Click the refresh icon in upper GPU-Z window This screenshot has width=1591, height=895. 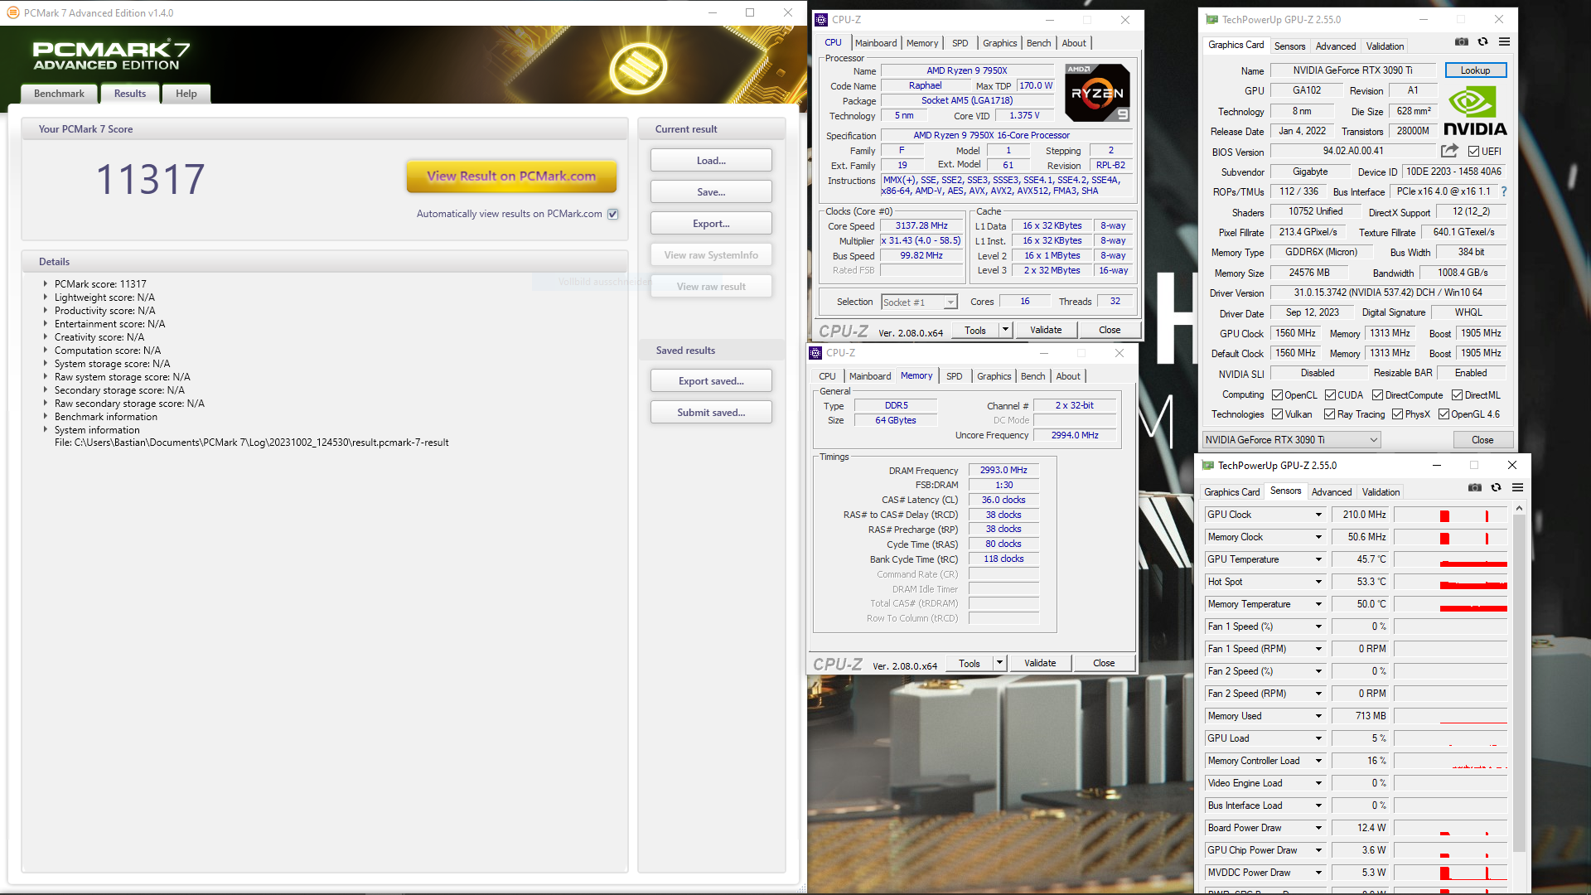[x=1482, y=42]
